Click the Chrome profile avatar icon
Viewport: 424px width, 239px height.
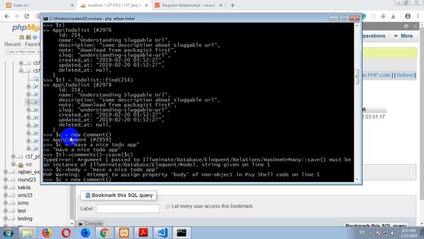(407, 16)
